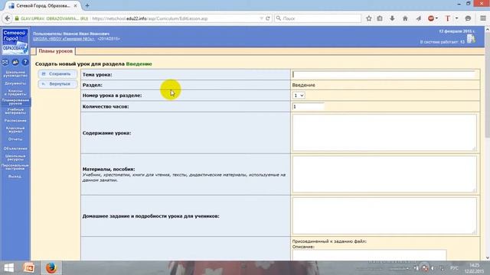
Task: Click Firefox icon in taskbar
Action: 51,268
